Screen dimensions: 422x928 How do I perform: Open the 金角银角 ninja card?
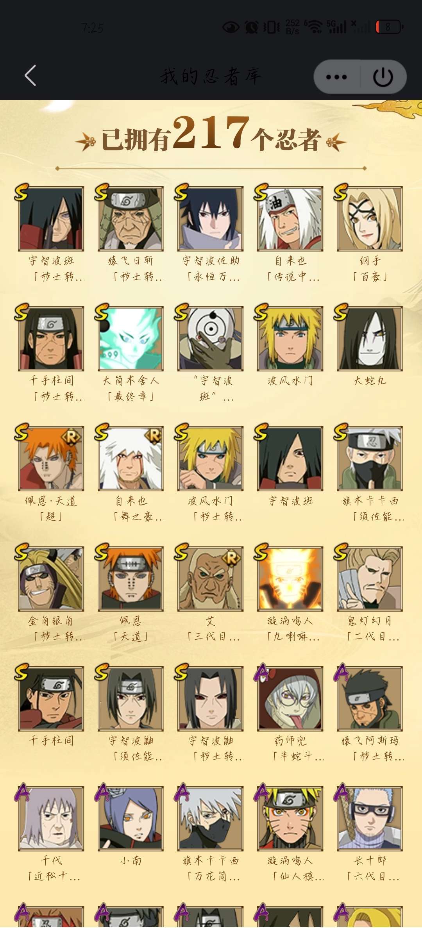point(51,579)
